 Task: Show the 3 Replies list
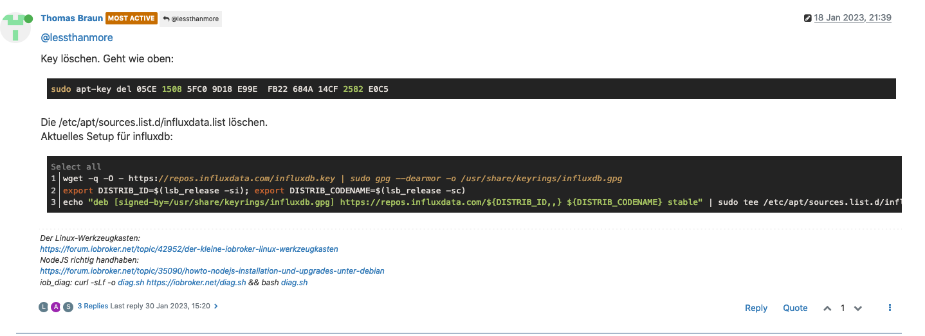(x=93, y=306)
